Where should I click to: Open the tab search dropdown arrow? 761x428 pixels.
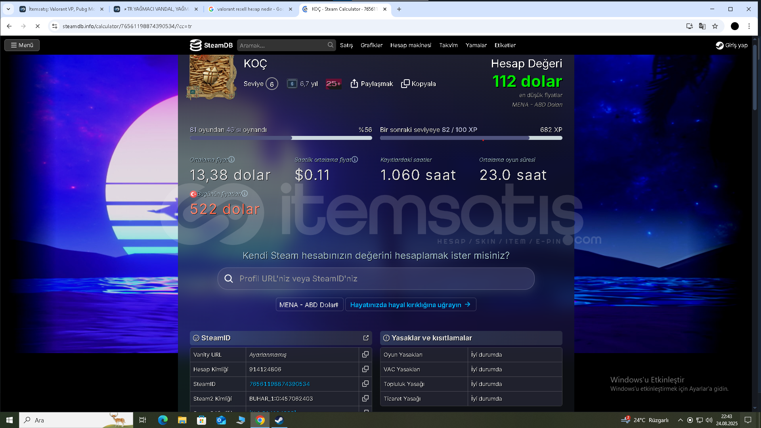coord(8,9)
